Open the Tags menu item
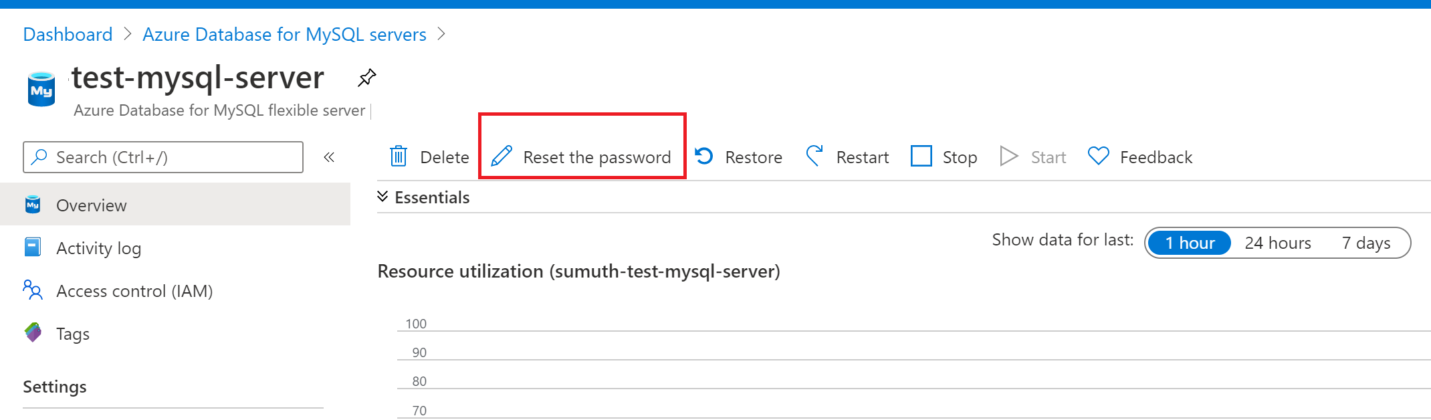The image size is (1431, 420). point(72,334)
